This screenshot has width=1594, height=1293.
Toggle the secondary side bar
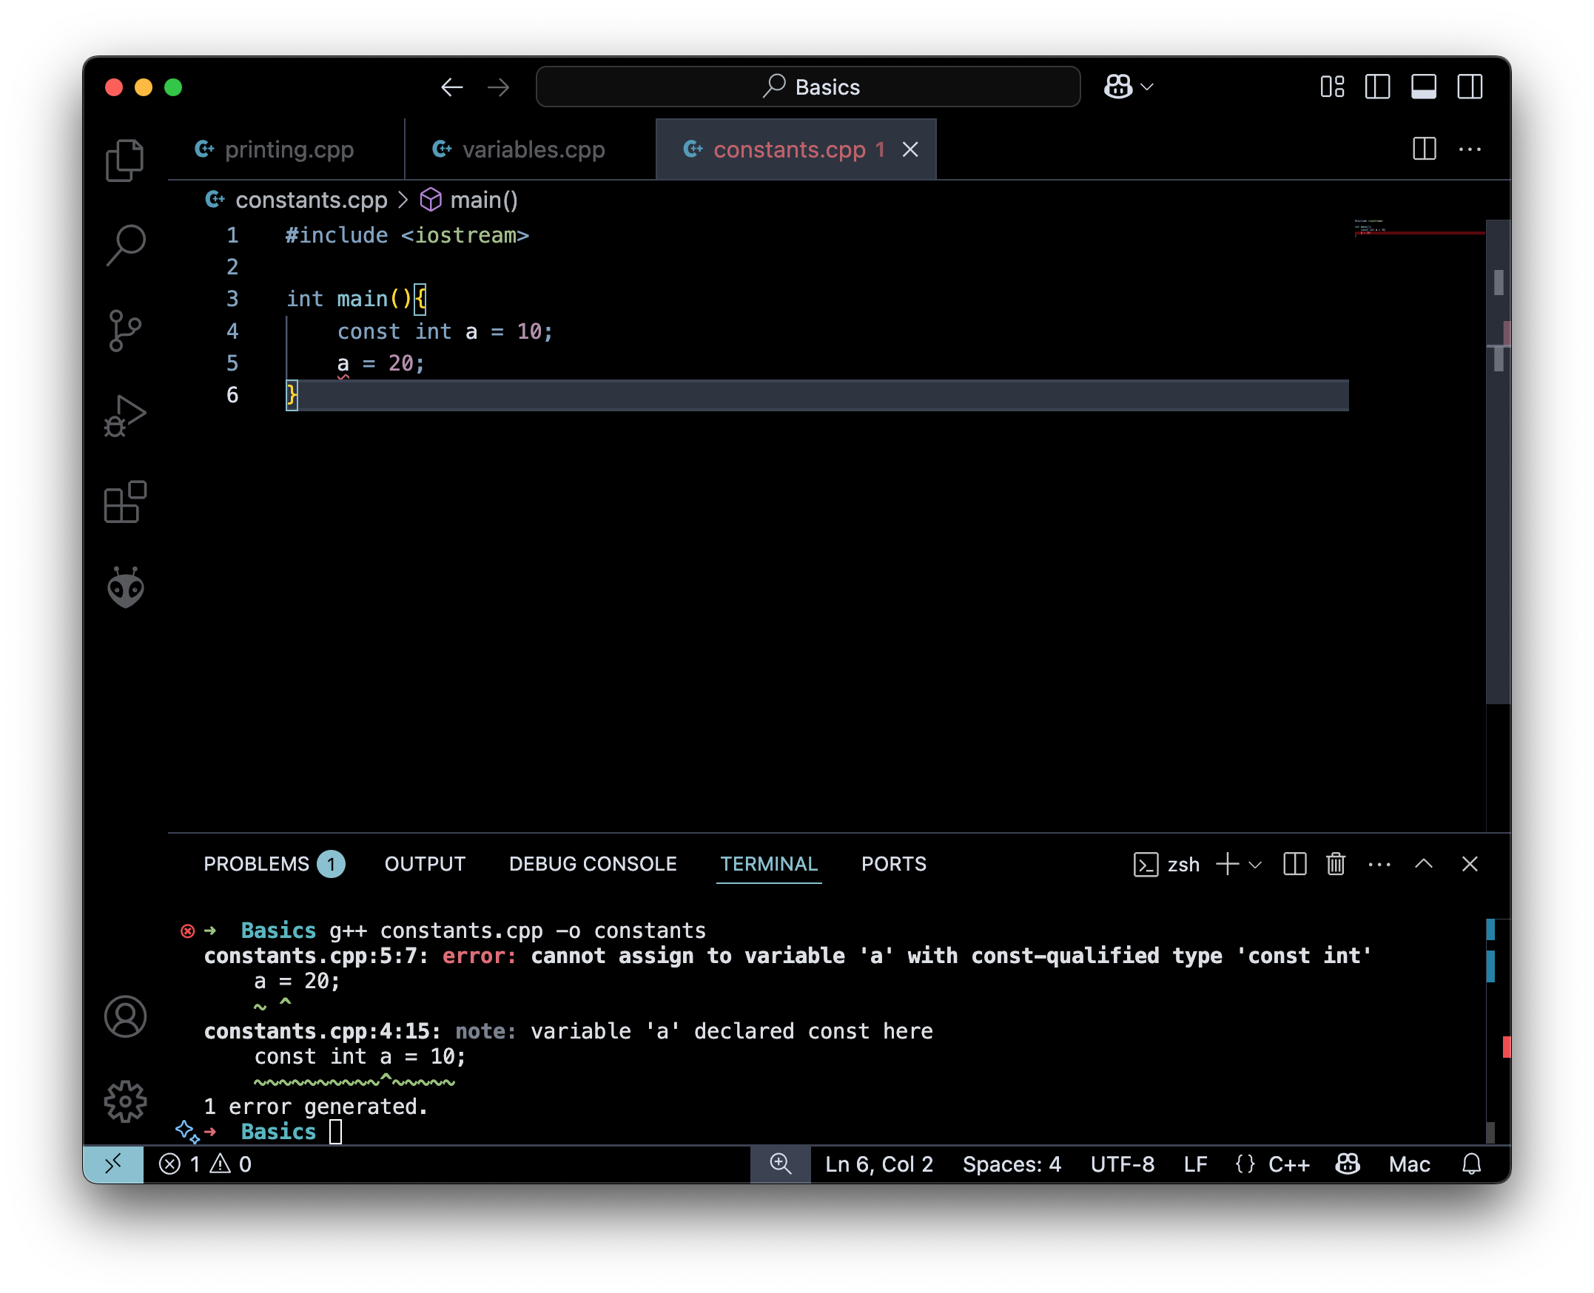1470,87
